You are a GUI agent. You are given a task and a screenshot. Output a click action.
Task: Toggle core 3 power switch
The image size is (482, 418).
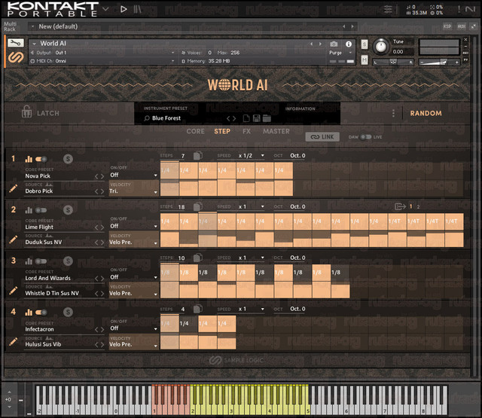click(41, 261)
